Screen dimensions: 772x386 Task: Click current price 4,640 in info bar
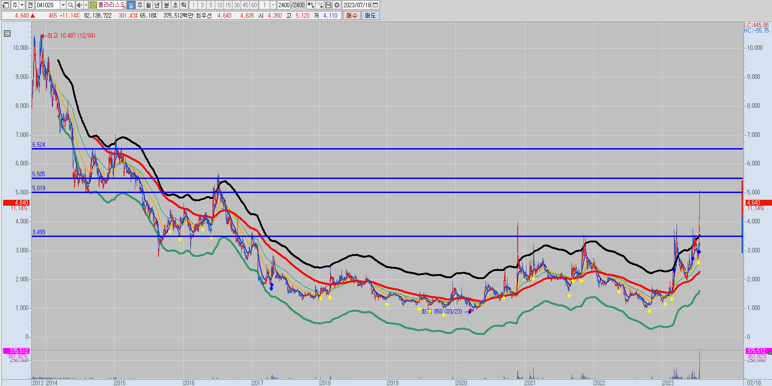tap(22, 15)
